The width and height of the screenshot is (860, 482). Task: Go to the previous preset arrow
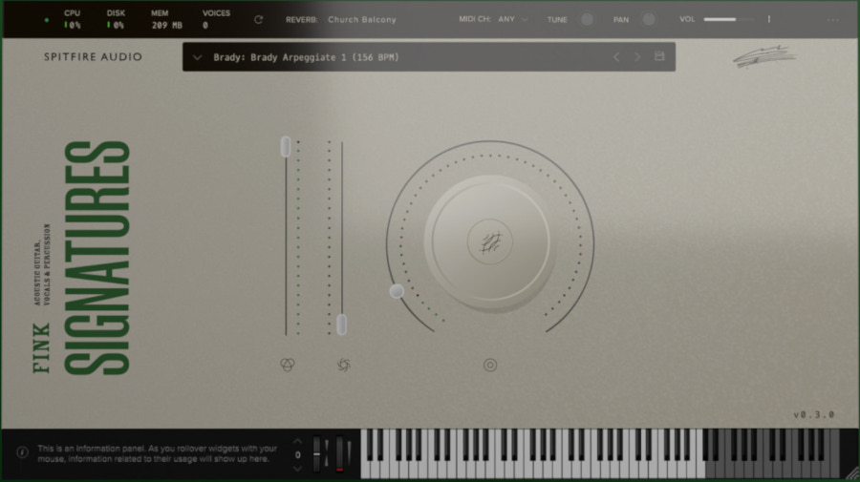616,57
